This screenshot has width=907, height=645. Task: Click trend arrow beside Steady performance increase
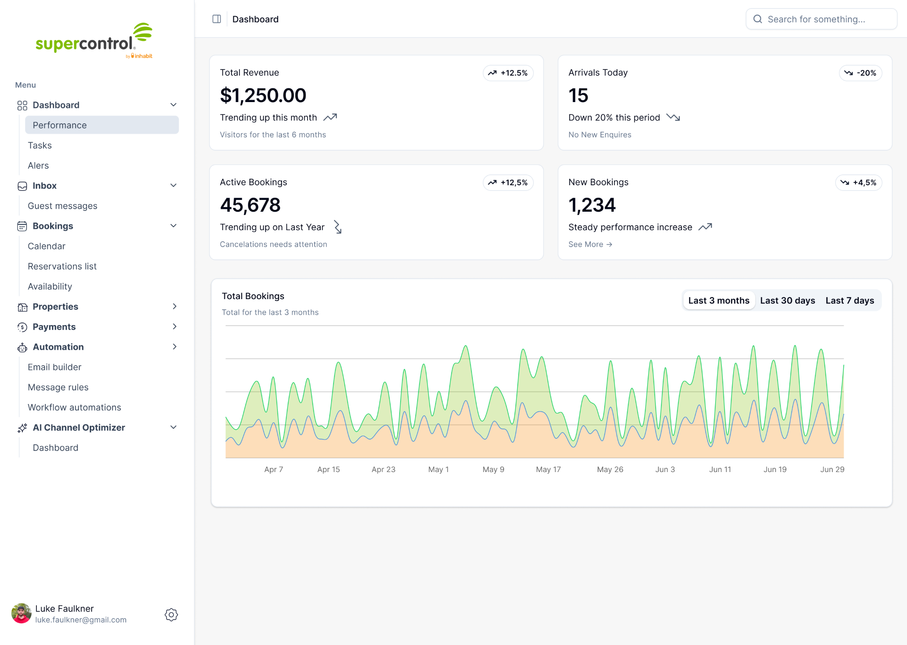pos(705,227)
